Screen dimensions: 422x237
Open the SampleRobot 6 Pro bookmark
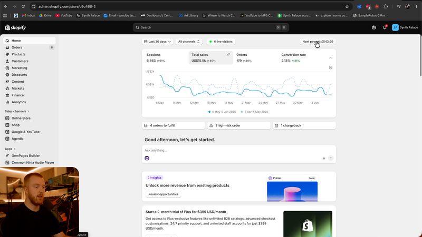pos(369,16)
